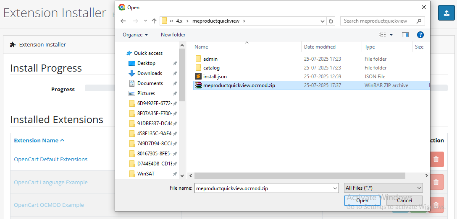This screenshot has height=219, width=457.
Task: Expand the 4.x path arrow
Action: (x=187, y=21)
